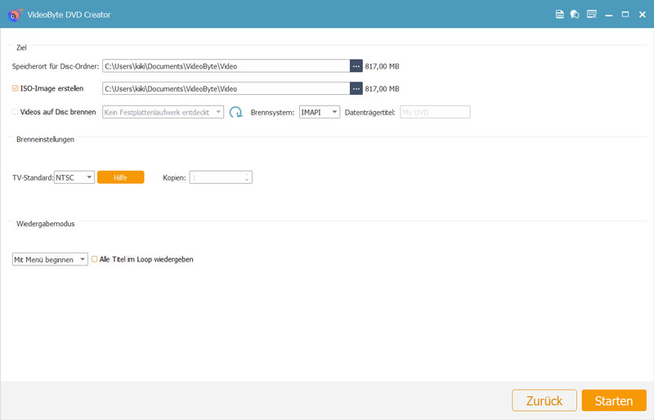
Task: Open the disc drive selection dropdown
Action: (163, 112)
